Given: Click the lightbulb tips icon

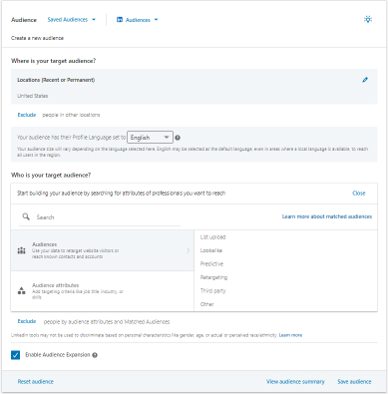Looking at the screenshot, I should coord(368,19).
